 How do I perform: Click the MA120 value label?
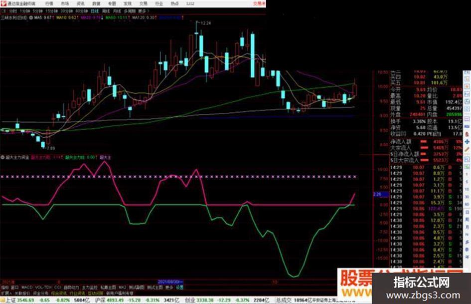[x=144, y=18]
